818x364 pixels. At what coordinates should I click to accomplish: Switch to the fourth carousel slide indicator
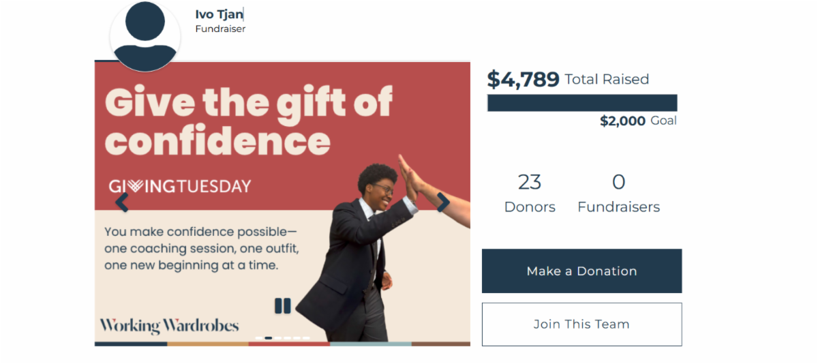(287, 338)
